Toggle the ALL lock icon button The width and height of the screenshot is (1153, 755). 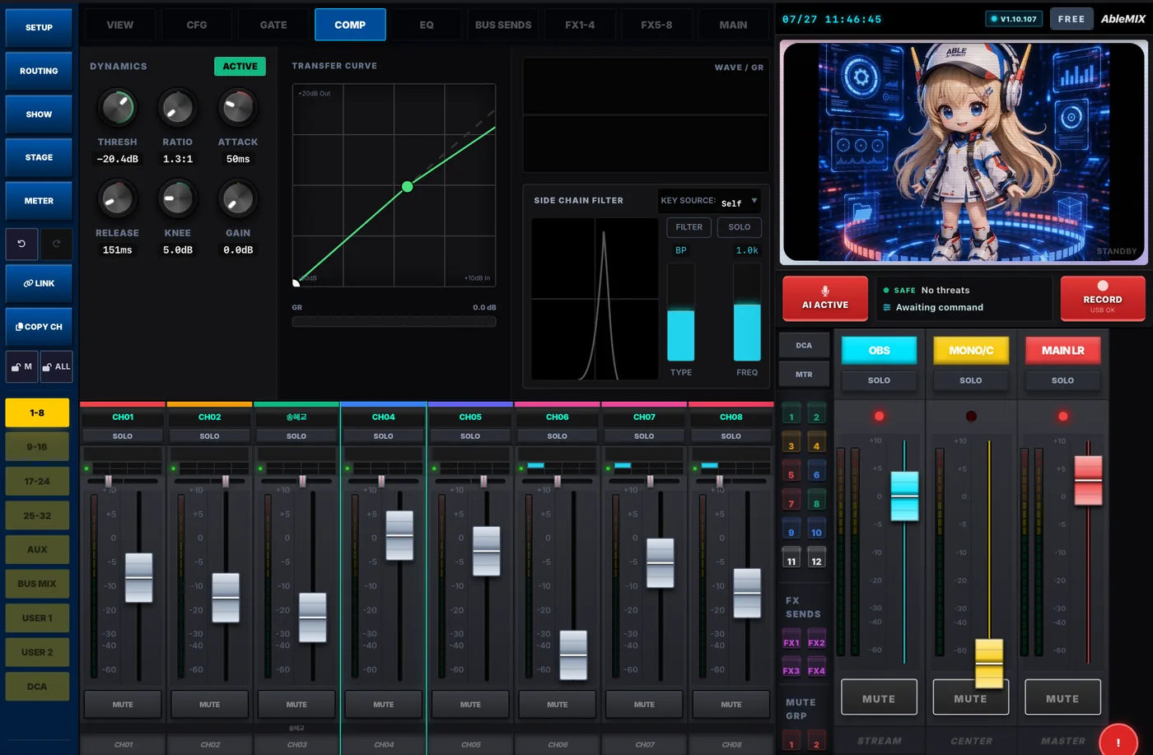(57, 366)
